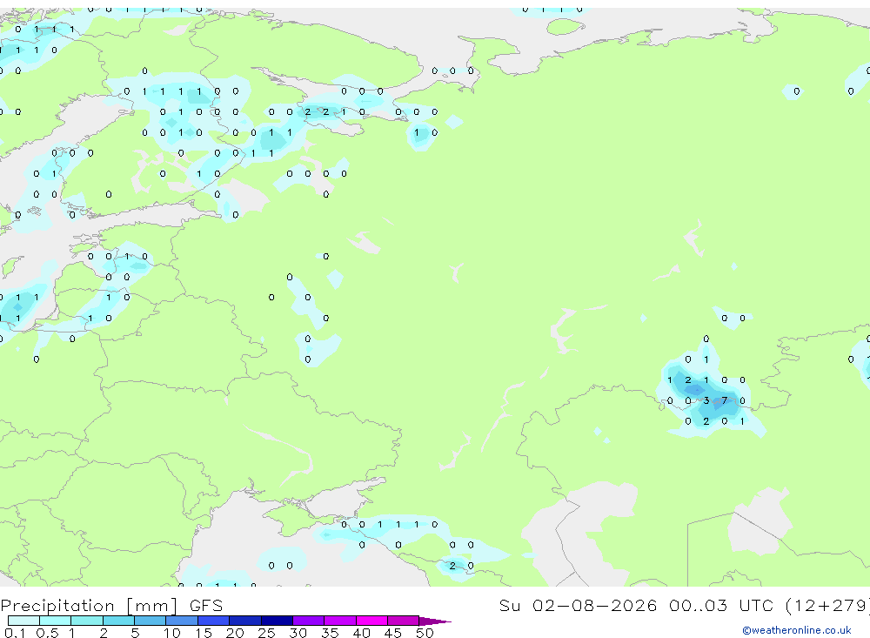
Task: Click the 30–35 mm purple legend swatch
Action: [309, 621]
